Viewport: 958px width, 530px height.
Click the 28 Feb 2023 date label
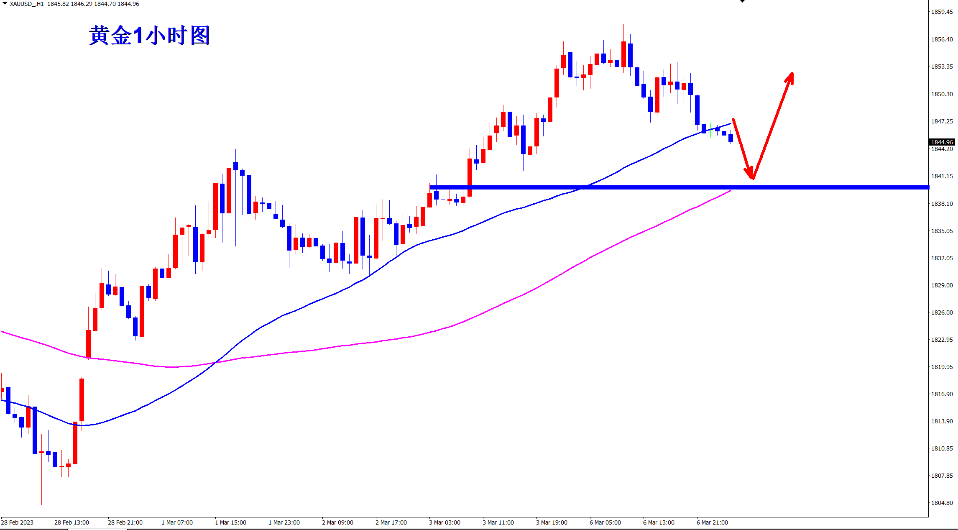pos(18,522)
